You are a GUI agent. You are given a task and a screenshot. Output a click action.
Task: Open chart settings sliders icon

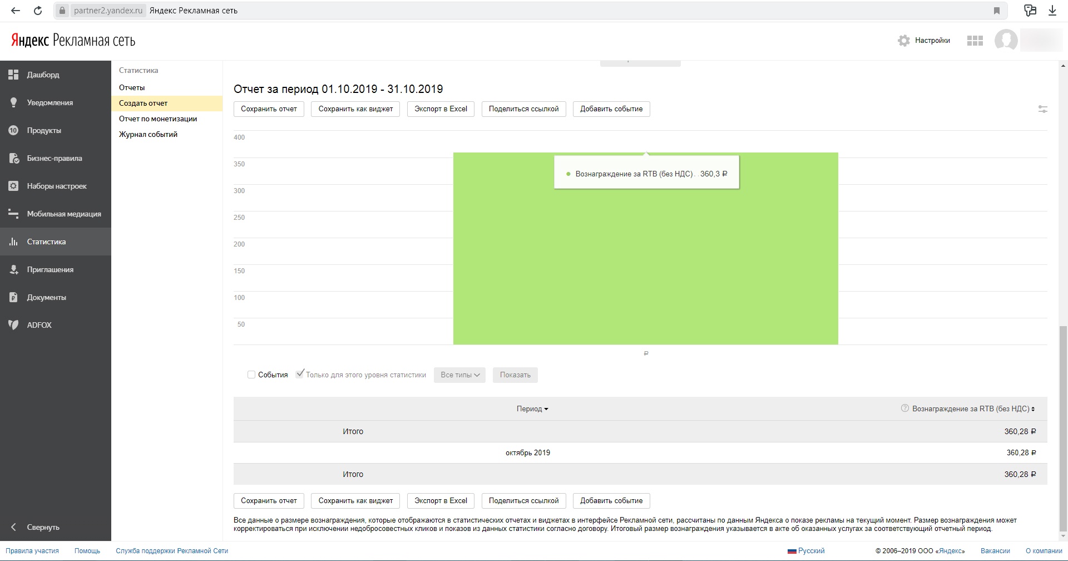1043,109
